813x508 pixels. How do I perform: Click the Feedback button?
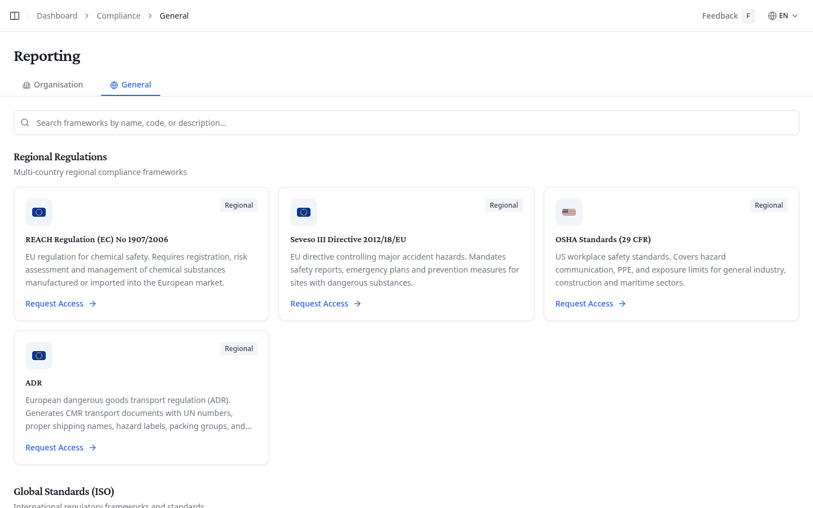coord(720,15)
